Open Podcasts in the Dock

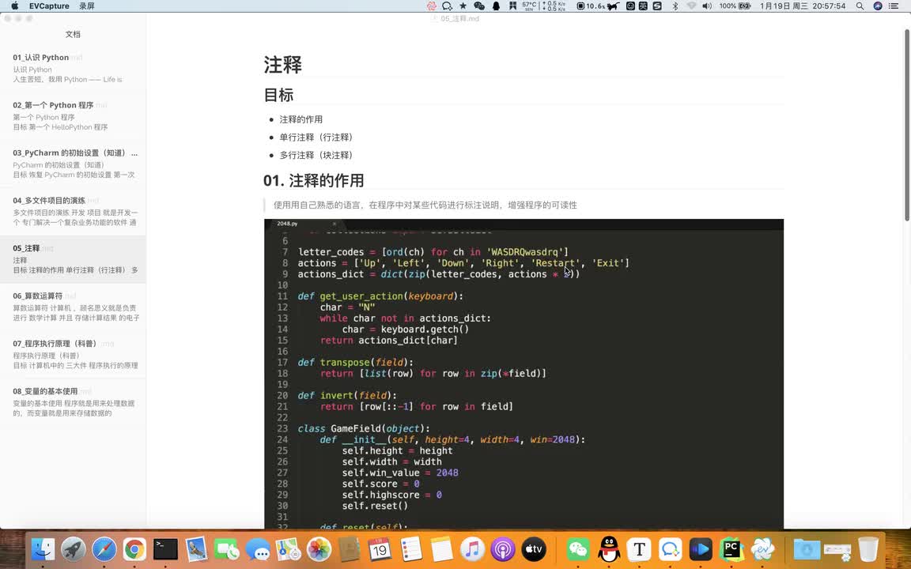(x=503, y=548)
